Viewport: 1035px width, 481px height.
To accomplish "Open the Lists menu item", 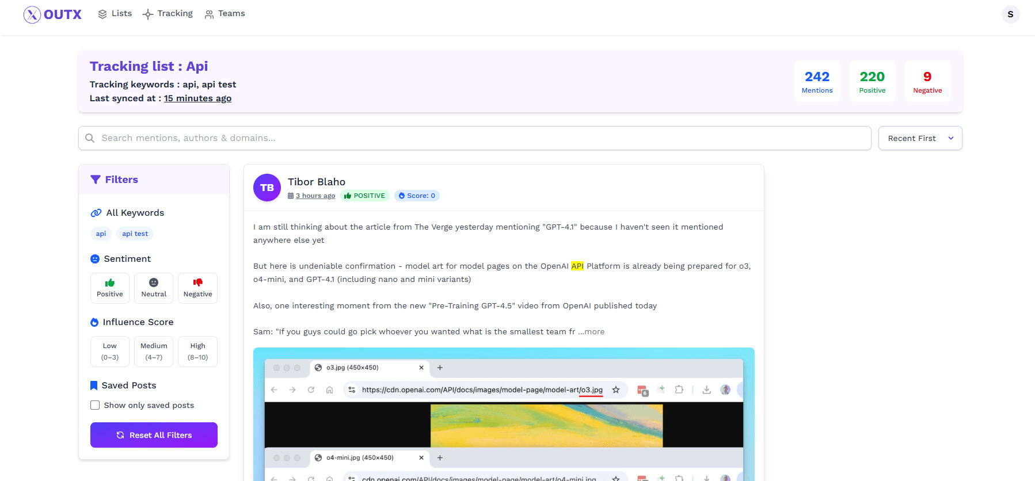I will click(x=115, y=14).
